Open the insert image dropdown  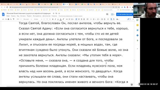pyautogui.click(x=72, y=19)
